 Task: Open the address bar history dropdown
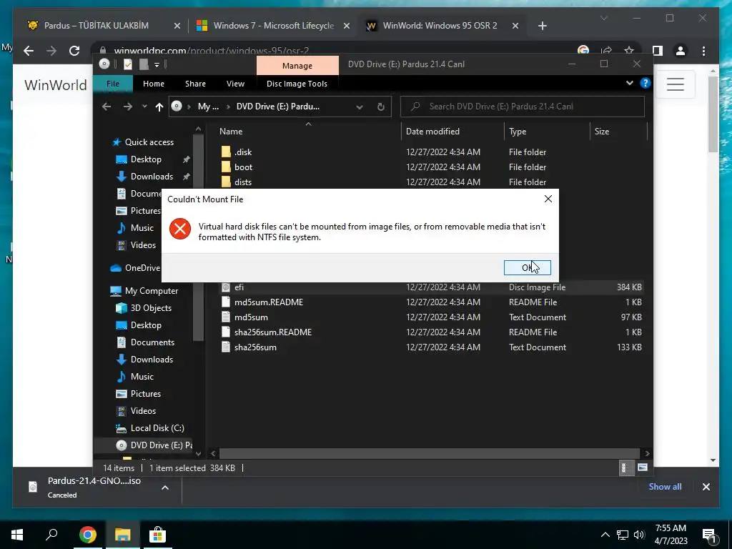360,107
